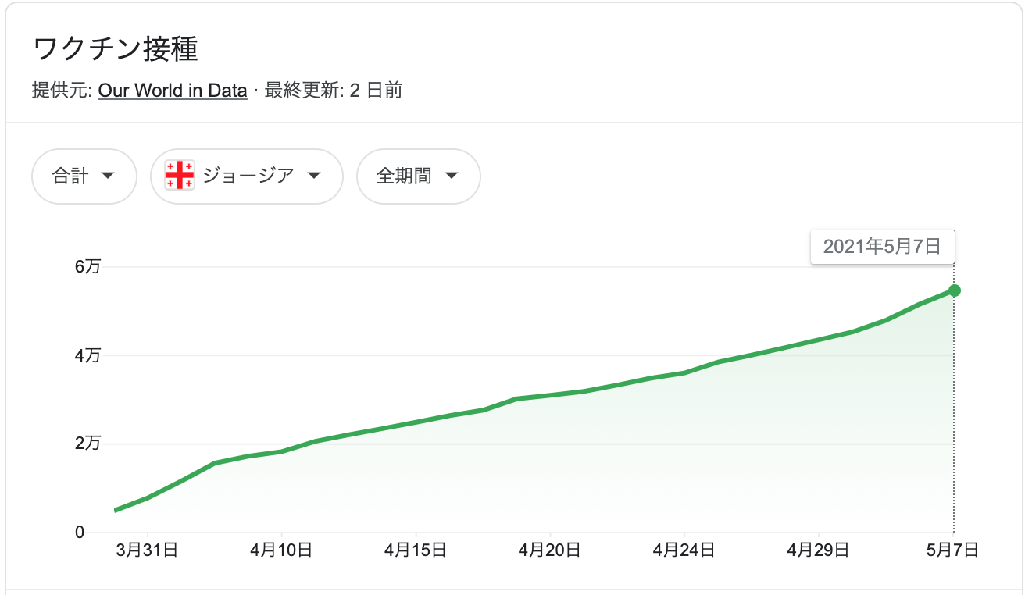Open the Our World in Data link

[173, 91]
